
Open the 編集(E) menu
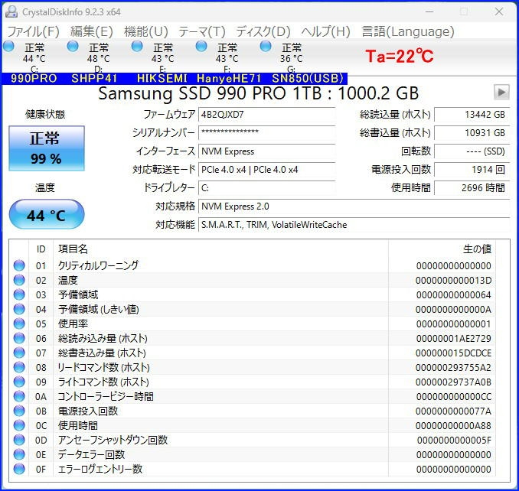tap(92, 31)
